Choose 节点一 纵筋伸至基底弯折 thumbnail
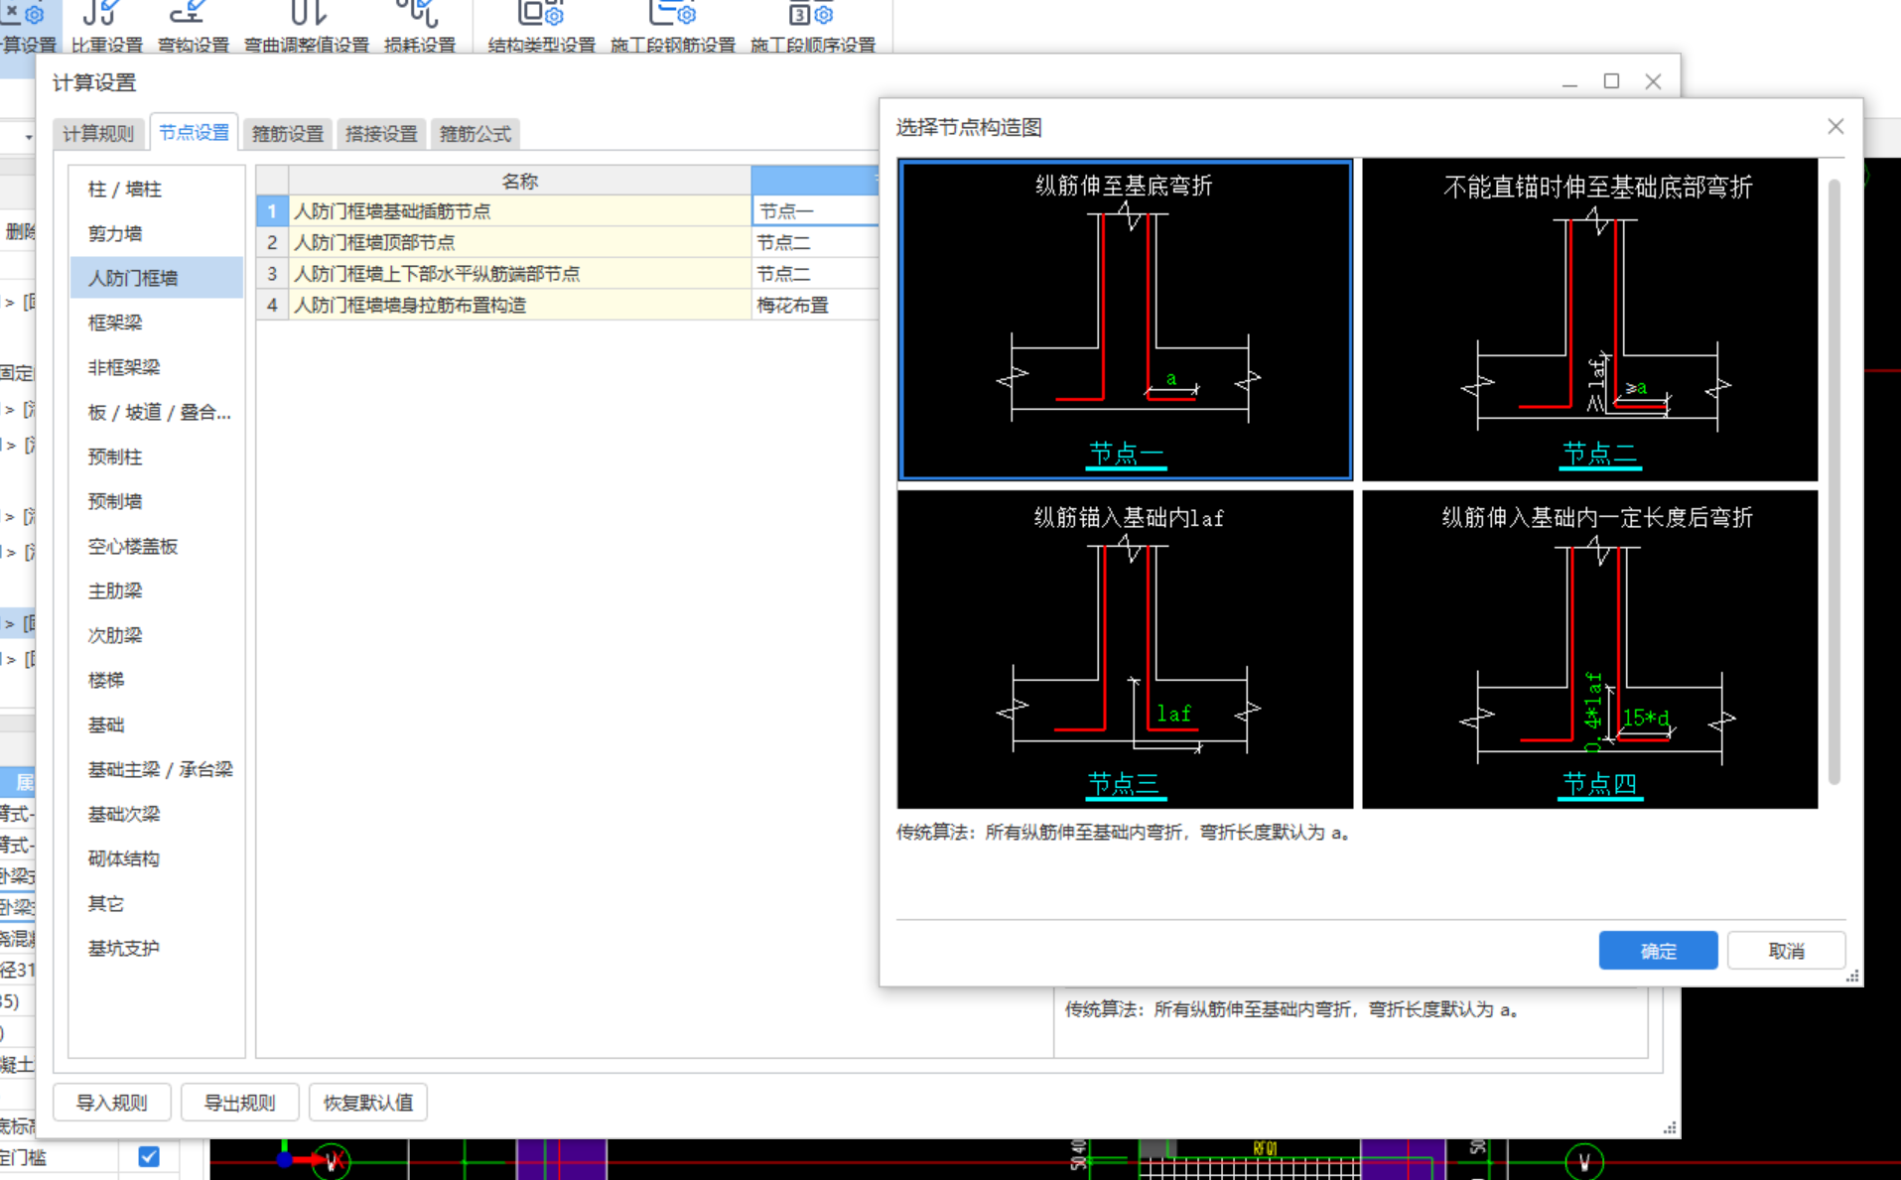 [x=1125, y=320]
